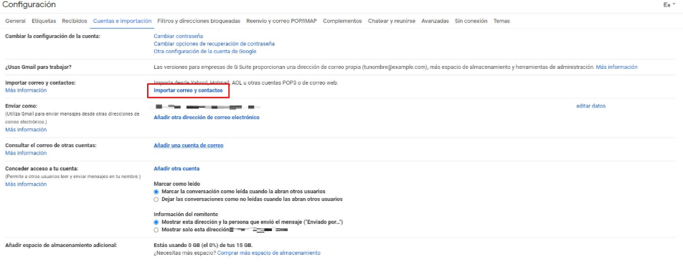Select Dejar las conversaciones como no leídas radio

156,200
